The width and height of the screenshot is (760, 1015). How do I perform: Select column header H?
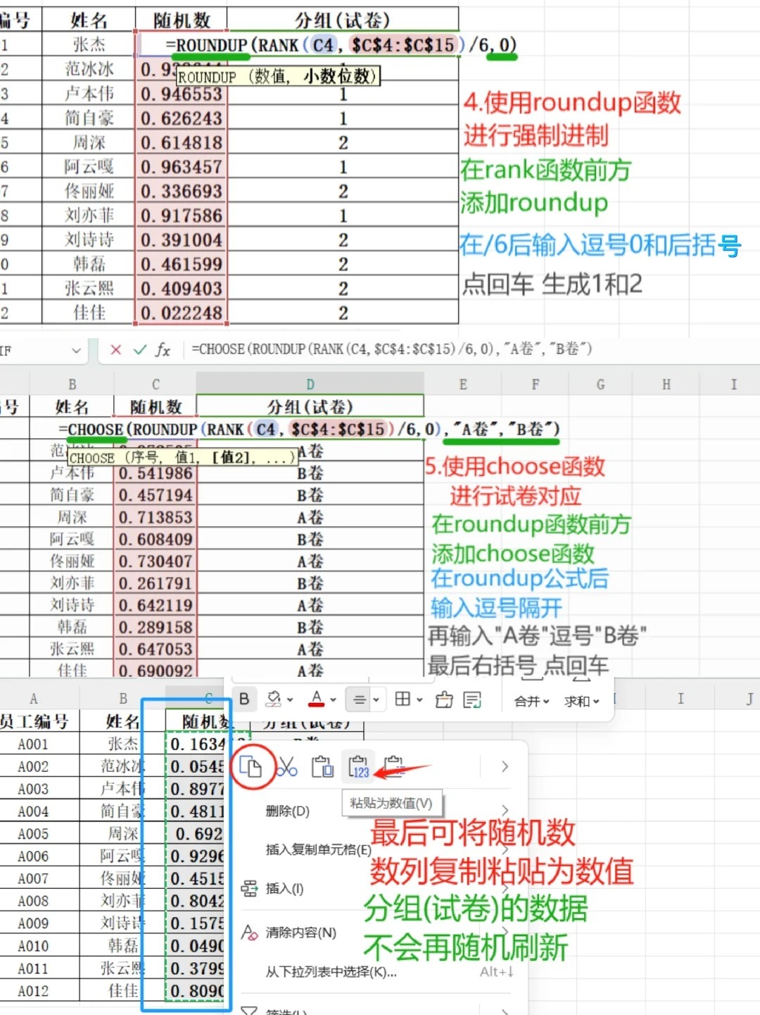coord(666,385)
